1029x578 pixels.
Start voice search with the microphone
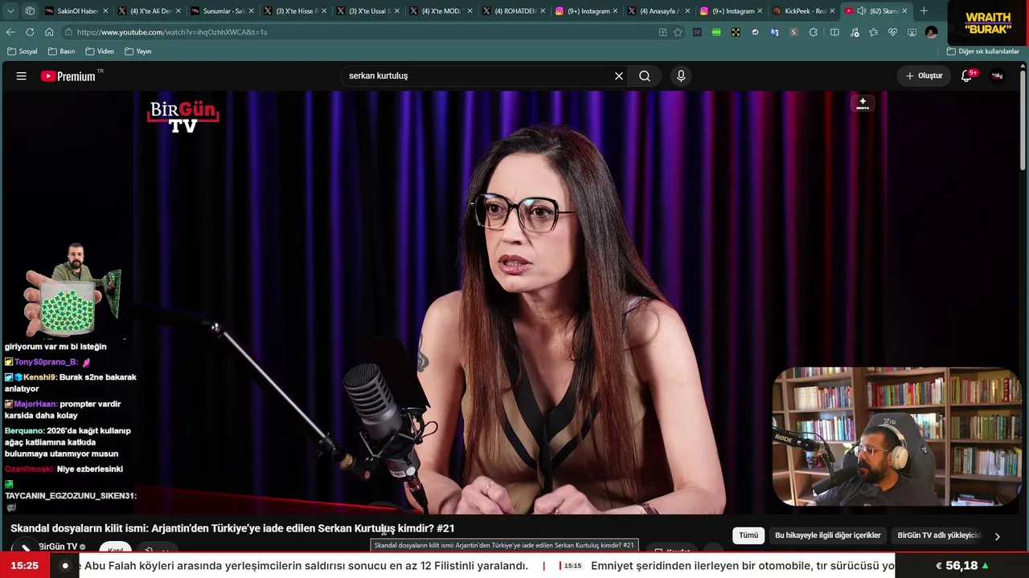tap(681, 76)
